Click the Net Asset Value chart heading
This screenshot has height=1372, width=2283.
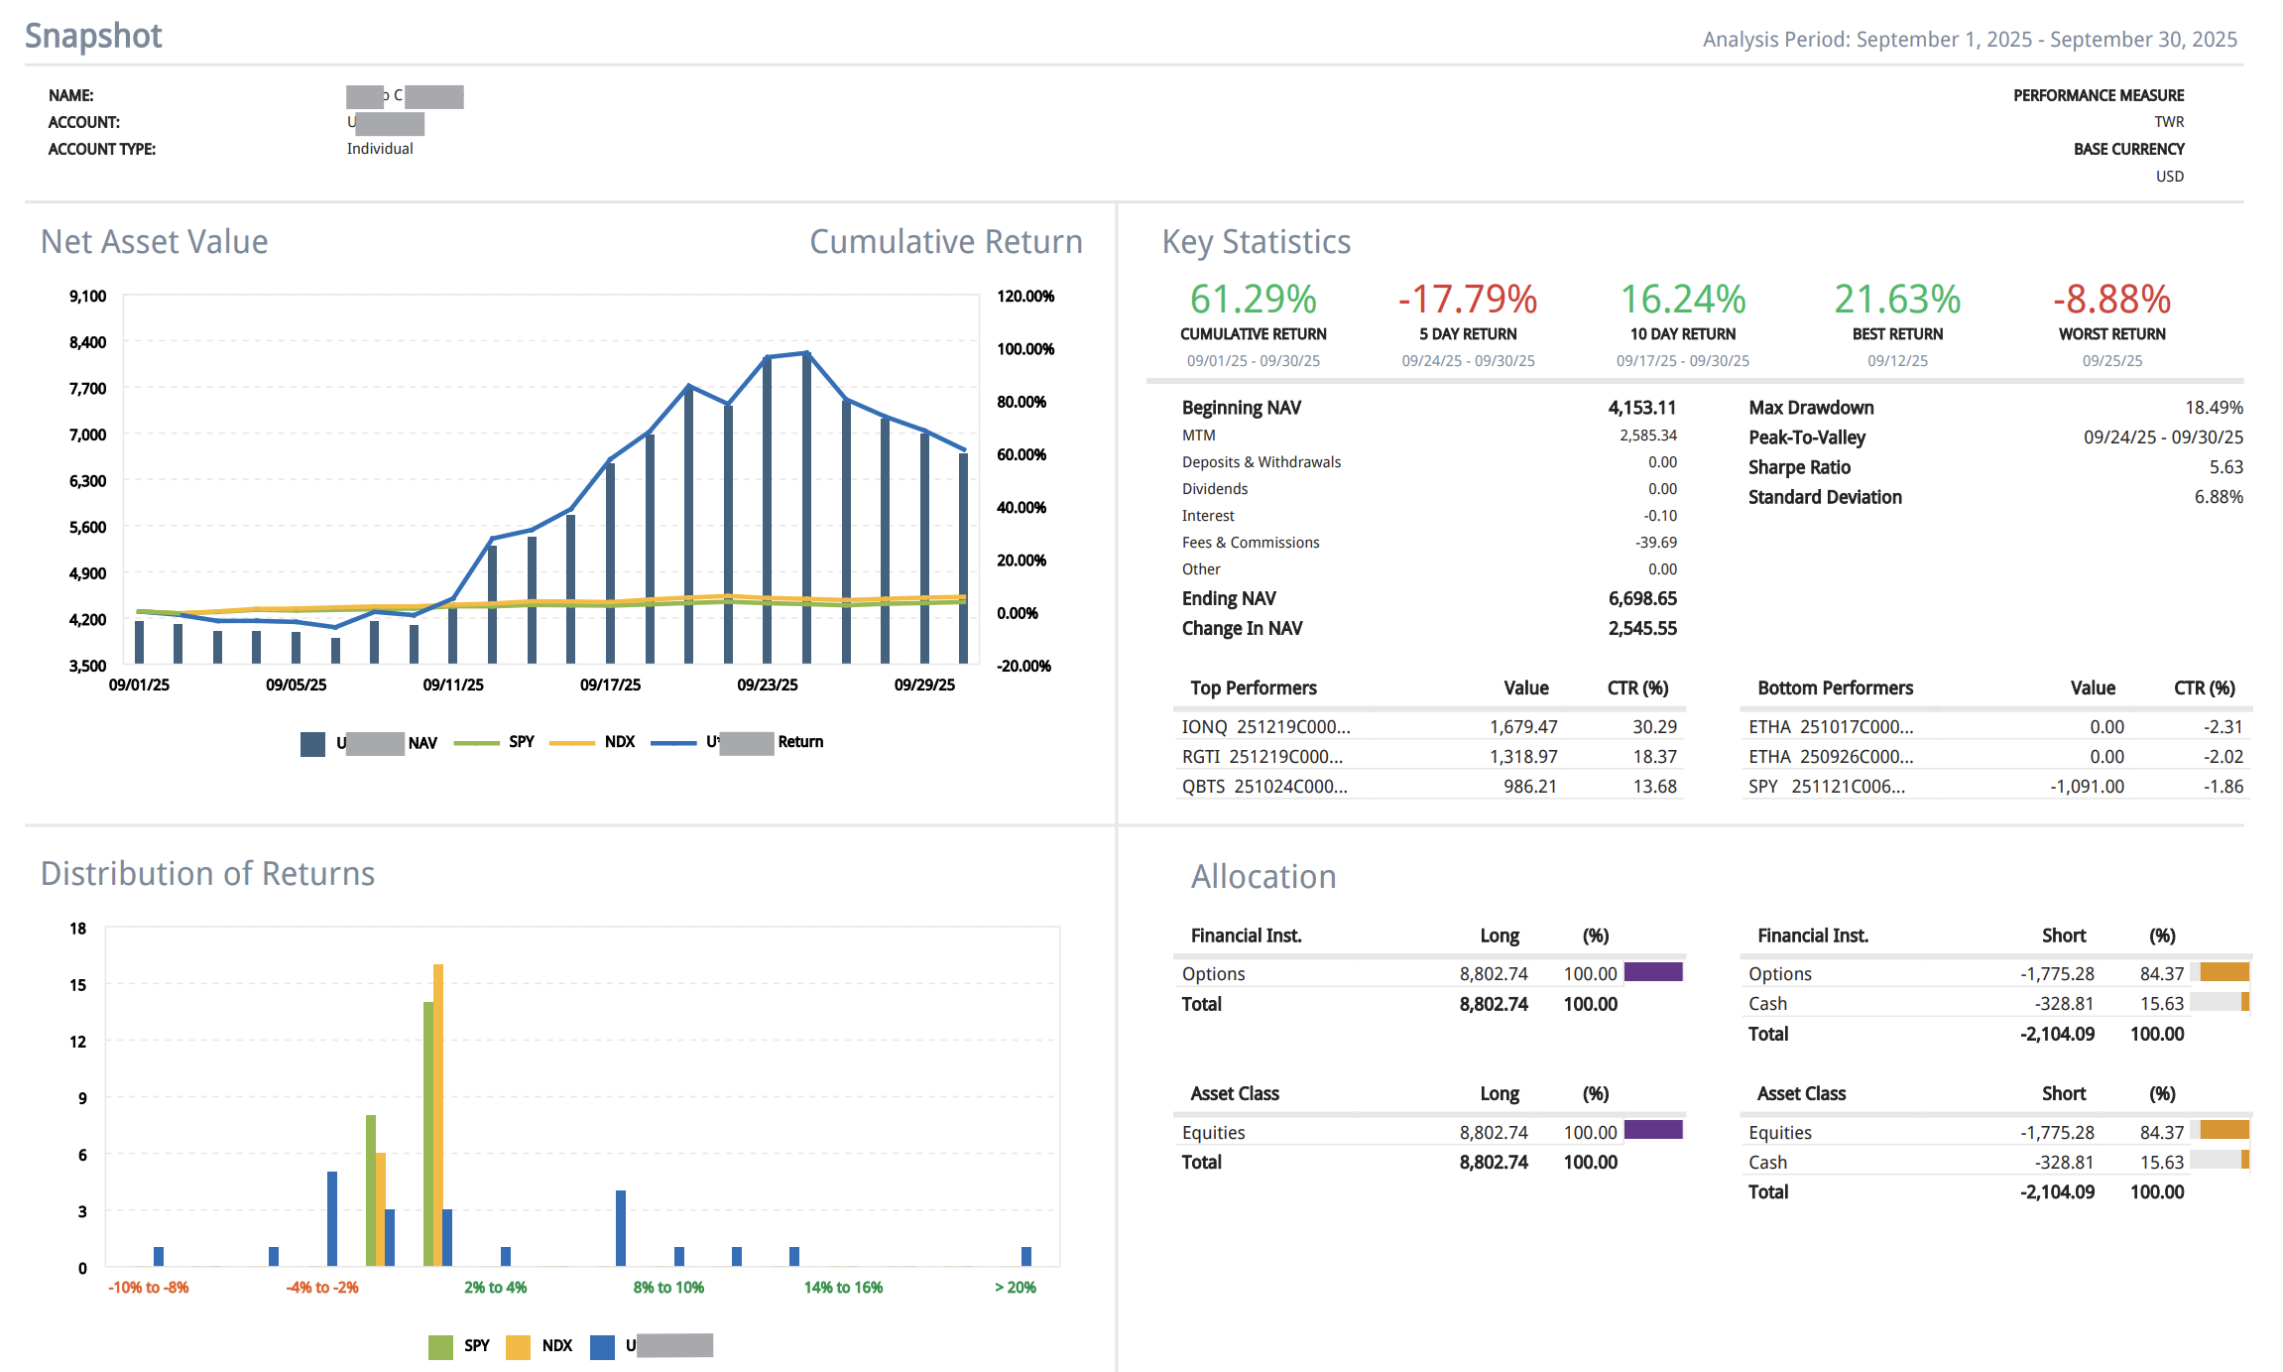coord(154,242)
